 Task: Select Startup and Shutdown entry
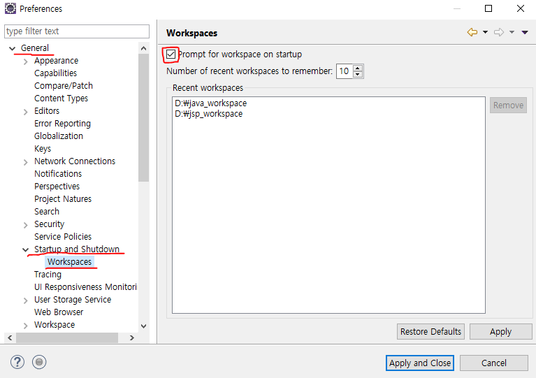pyautogui.click(x=77, y=249)
